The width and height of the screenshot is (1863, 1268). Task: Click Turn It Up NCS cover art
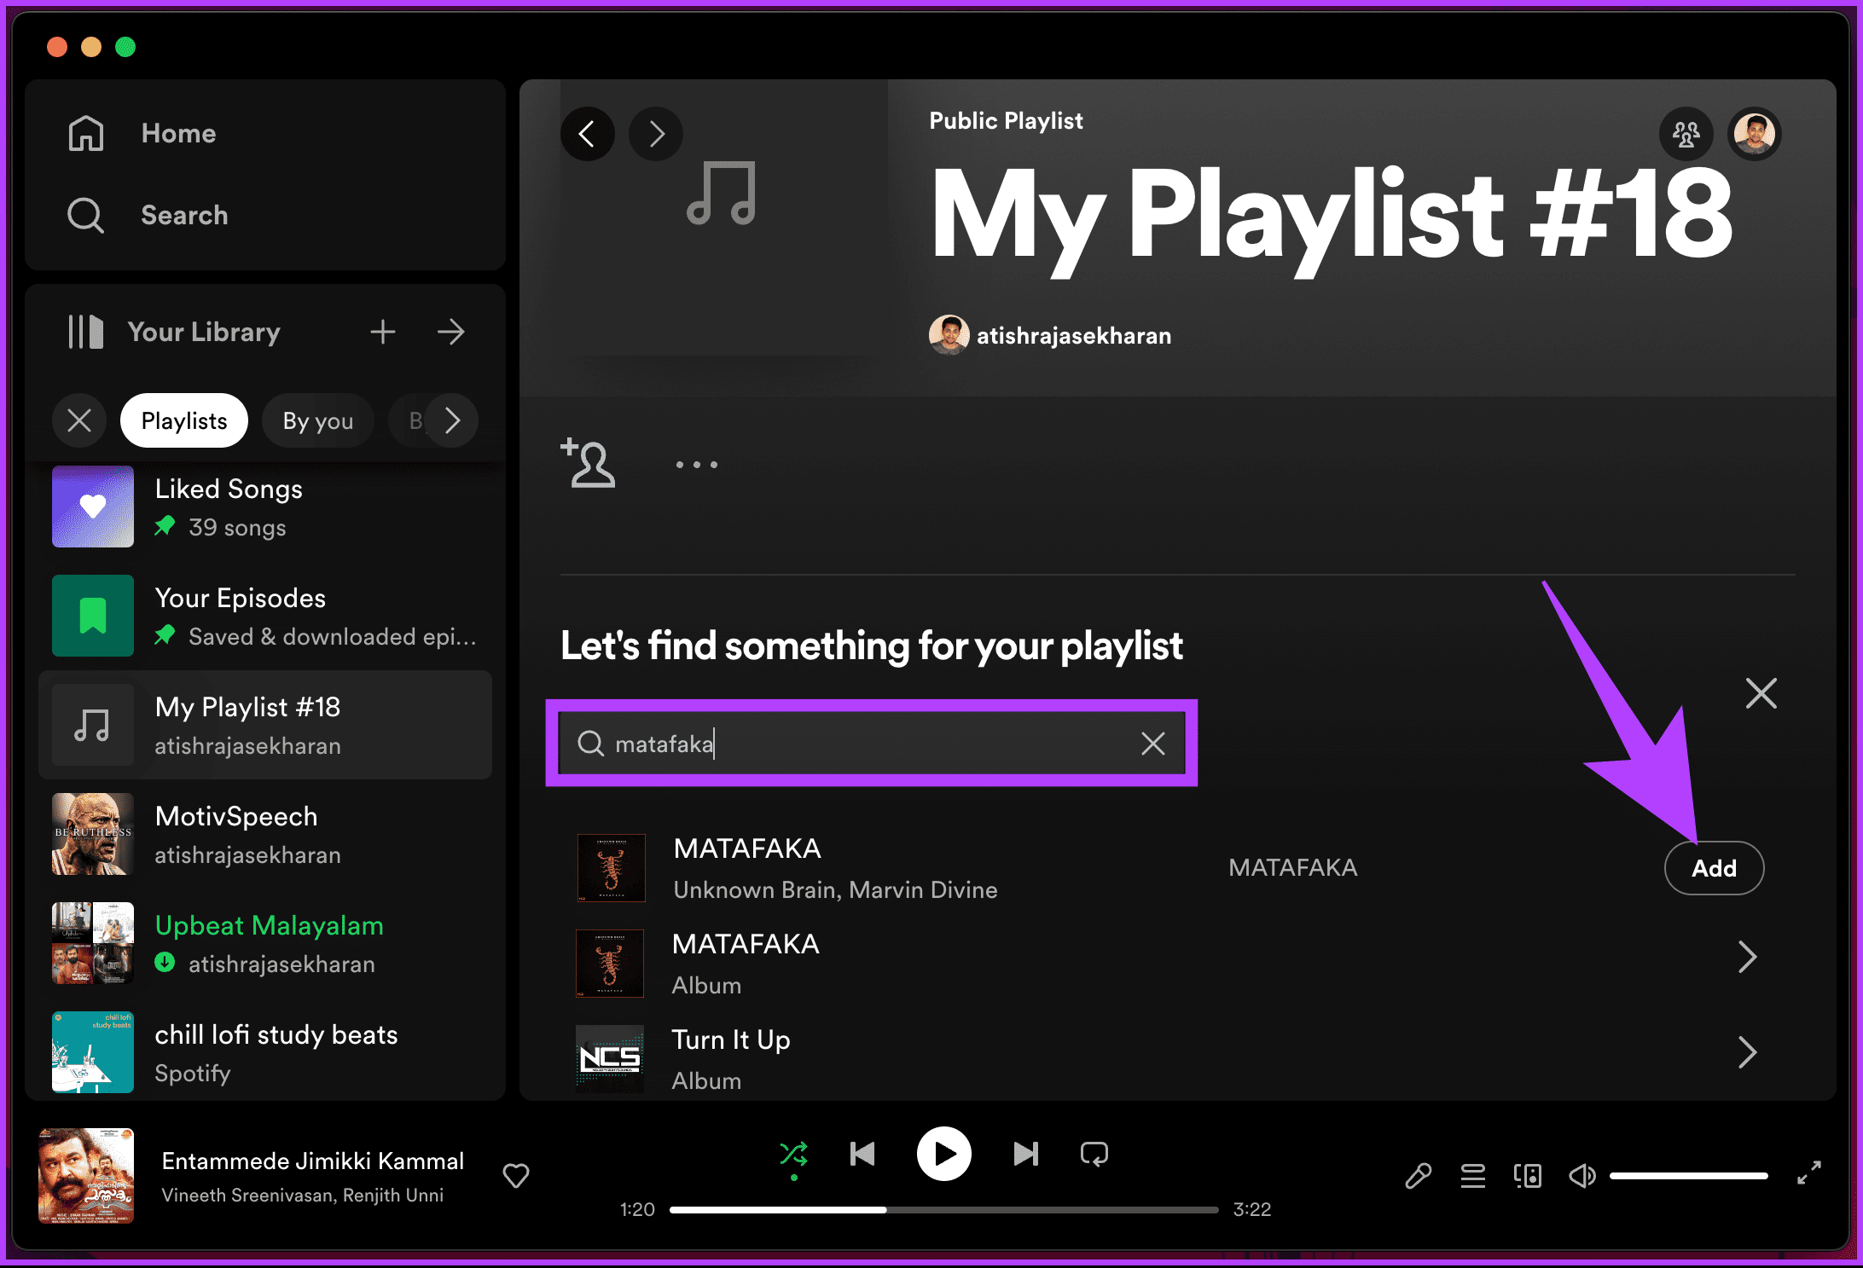coord(611,1059)
